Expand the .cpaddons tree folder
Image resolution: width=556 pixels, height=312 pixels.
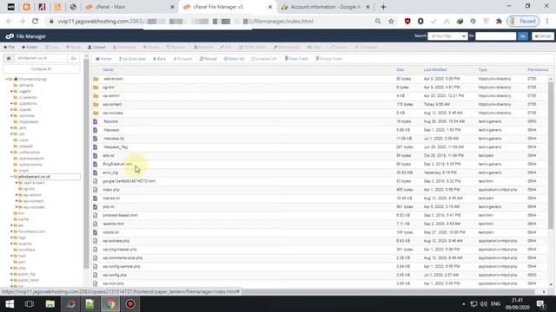(x=11, y=104)
